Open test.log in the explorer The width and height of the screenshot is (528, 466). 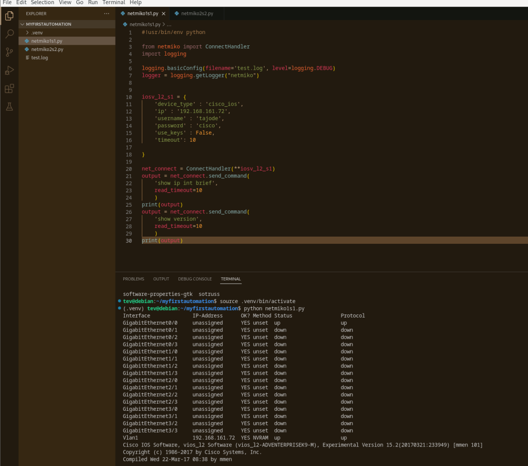point(39,58)
